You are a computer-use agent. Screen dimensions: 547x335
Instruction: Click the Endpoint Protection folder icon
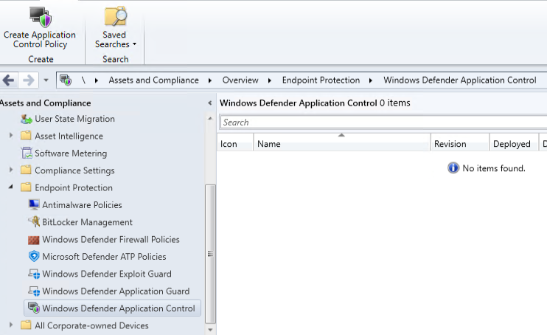(x=26, y=187)
